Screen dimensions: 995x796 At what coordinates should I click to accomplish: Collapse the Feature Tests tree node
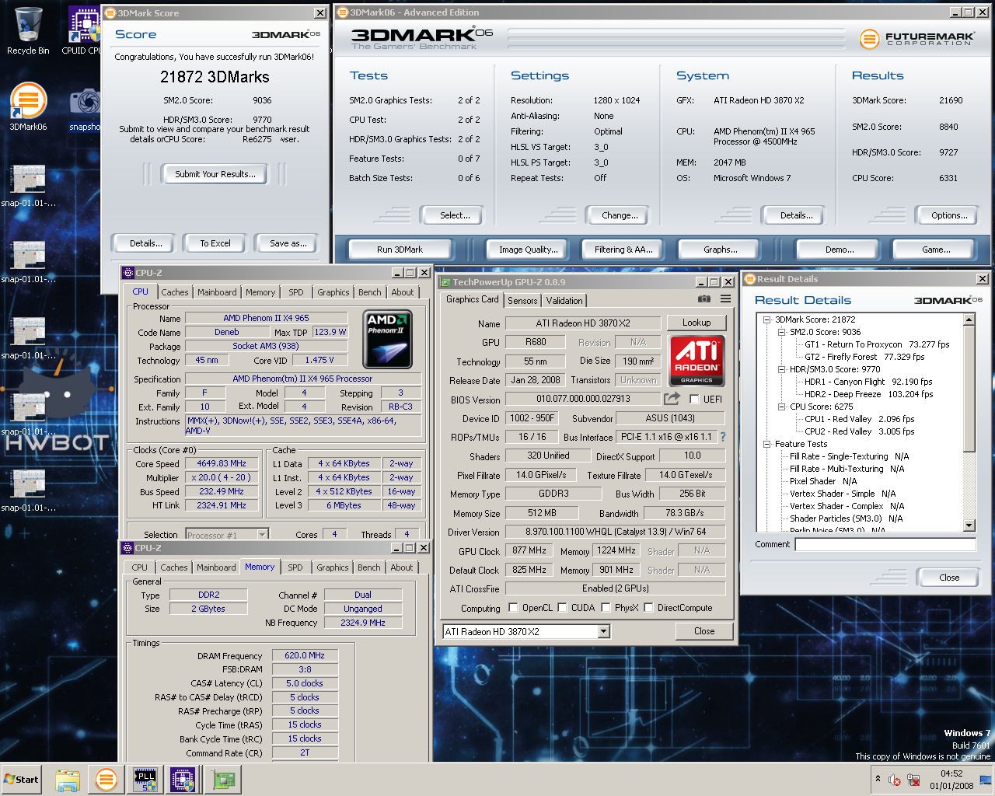click(766, 444)
